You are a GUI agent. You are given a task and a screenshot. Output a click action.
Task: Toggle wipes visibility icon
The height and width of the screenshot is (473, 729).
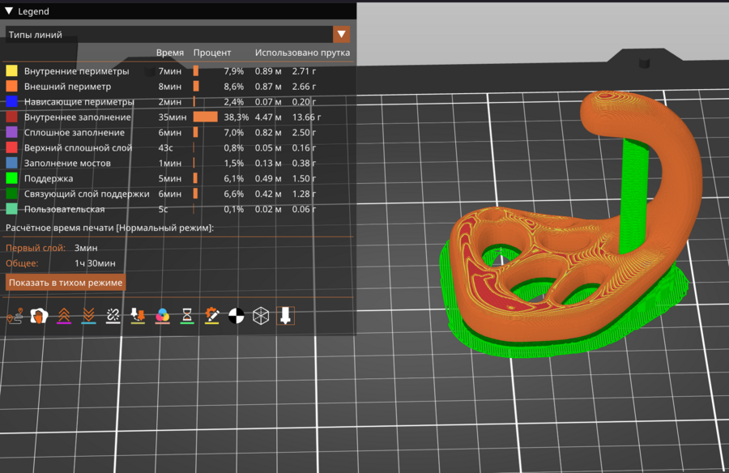[38, 316]
